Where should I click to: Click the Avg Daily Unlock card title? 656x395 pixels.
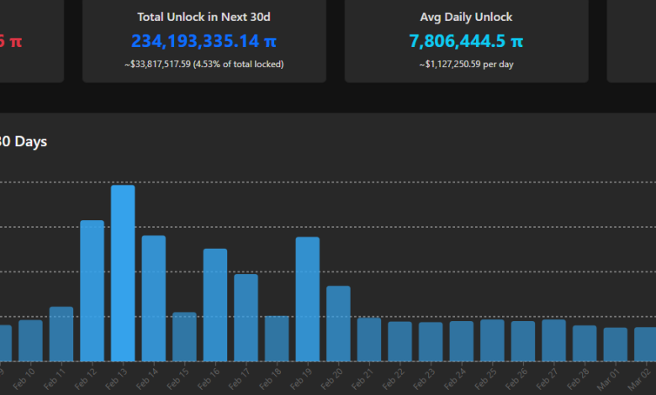tap(465, 17)
